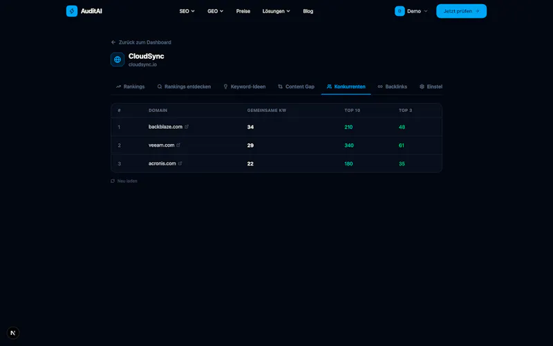Open the Einstellungen tab (cut off)
553x346 pixels.
coord(431,86)
